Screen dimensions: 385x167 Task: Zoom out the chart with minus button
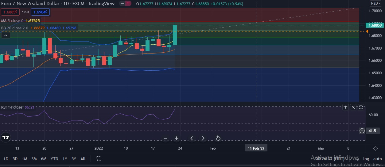(165, 138)
